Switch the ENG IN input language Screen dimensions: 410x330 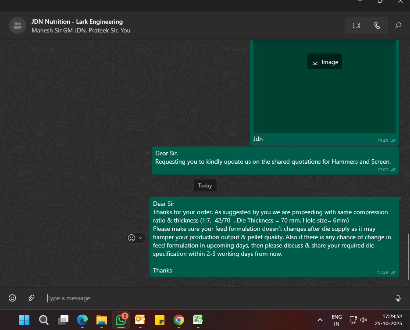[336, 320]
